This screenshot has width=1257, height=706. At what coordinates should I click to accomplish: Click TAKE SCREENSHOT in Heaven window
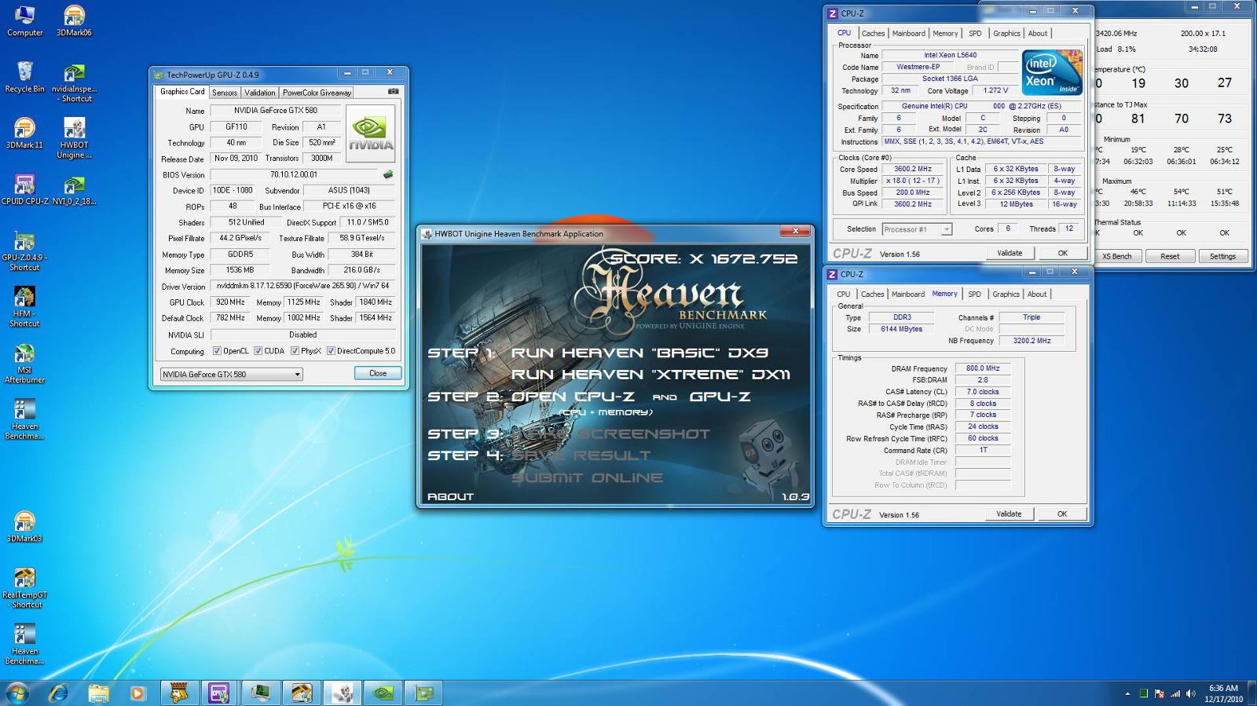610,433
